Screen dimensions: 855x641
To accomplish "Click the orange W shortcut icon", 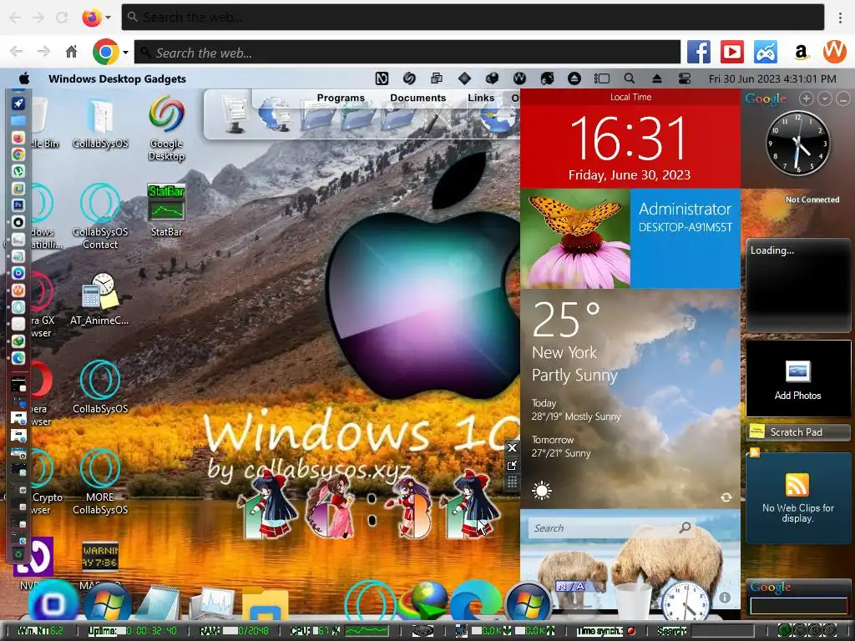I will 834,52.
